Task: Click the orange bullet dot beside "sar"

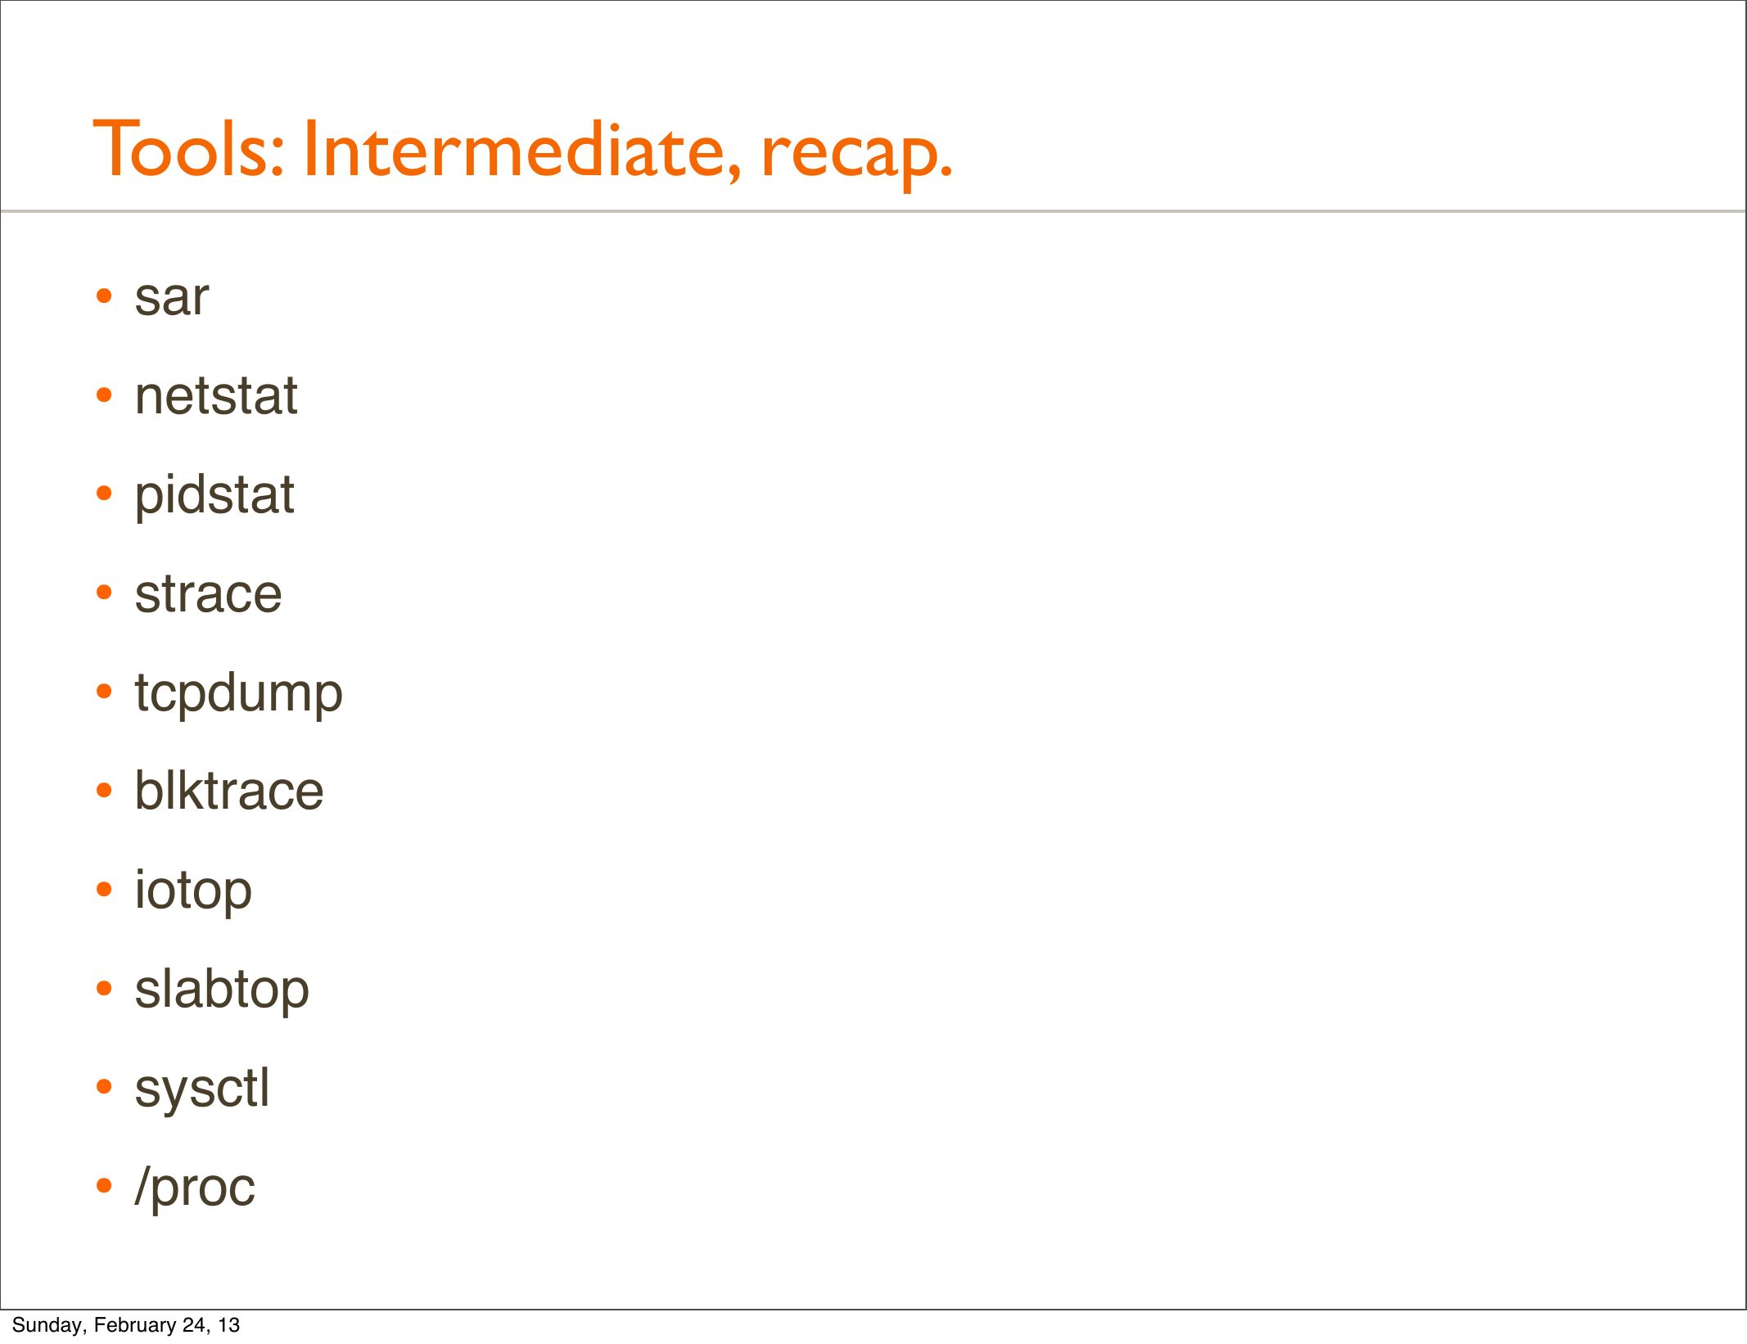Action: pos(104,296)
